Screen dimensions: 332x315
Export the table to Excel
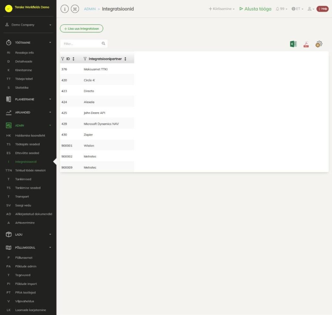click(x=293, y=44)
